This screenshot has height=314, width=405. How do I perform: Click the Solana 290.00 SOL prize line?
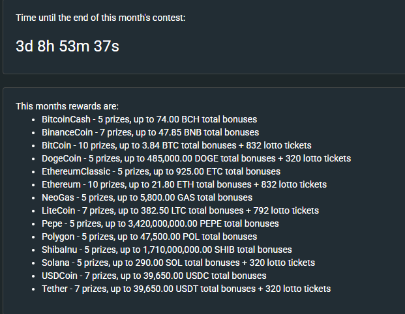click(x=178, y=263)
